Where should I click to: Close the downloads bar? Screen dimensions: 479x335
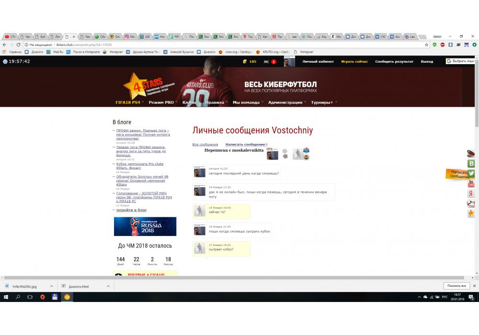coord(474,286)
